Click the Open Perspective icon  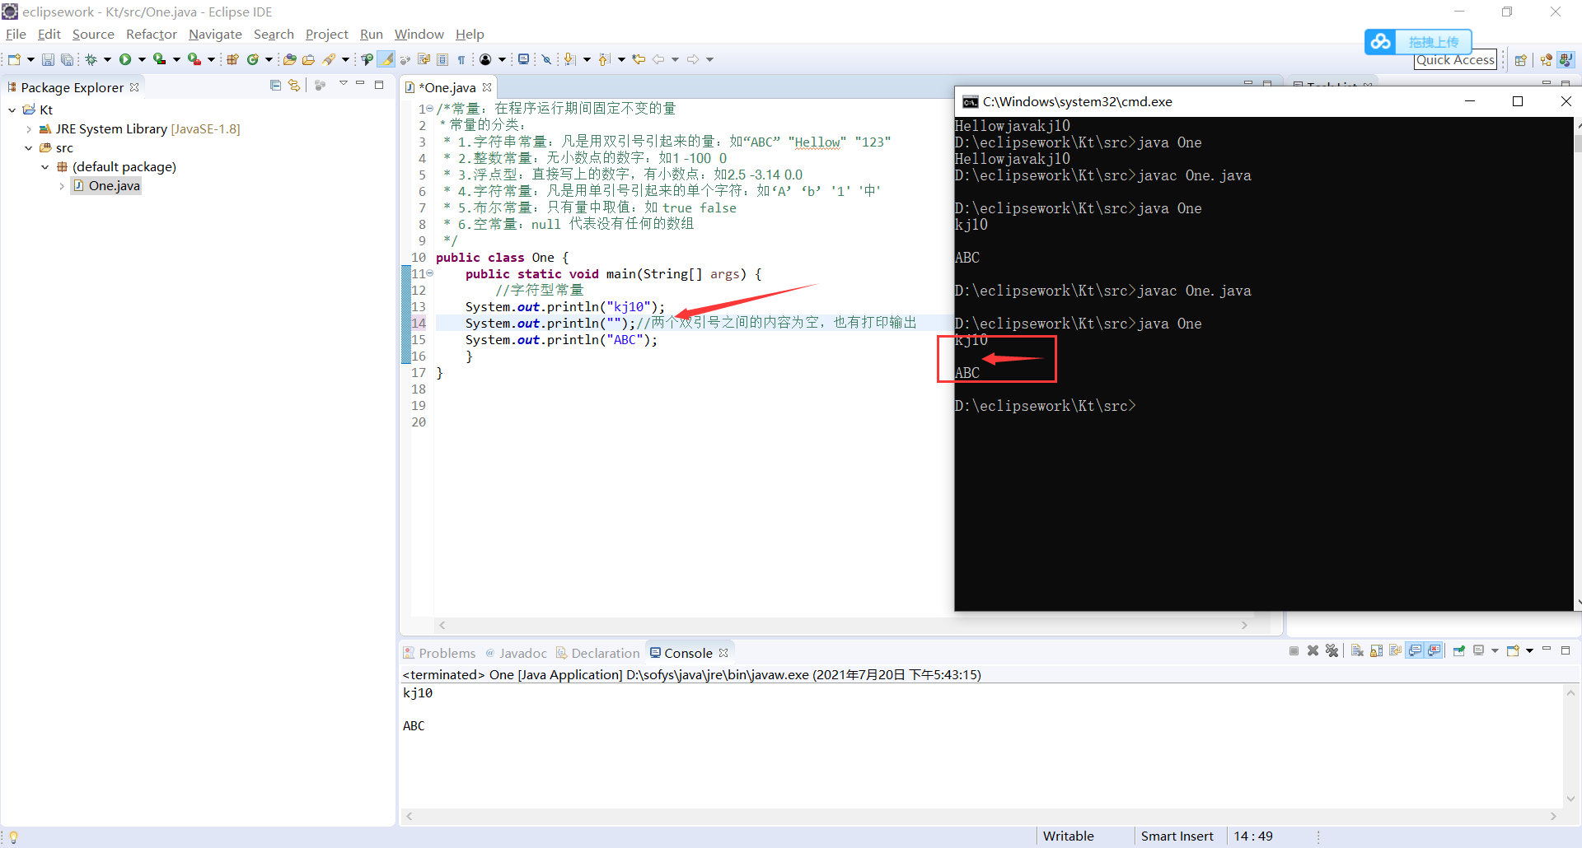click(1520, 59)
